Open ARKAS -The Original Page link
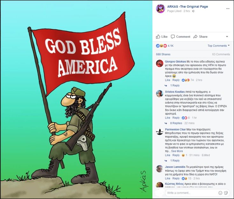 click(x=188, y=7)
